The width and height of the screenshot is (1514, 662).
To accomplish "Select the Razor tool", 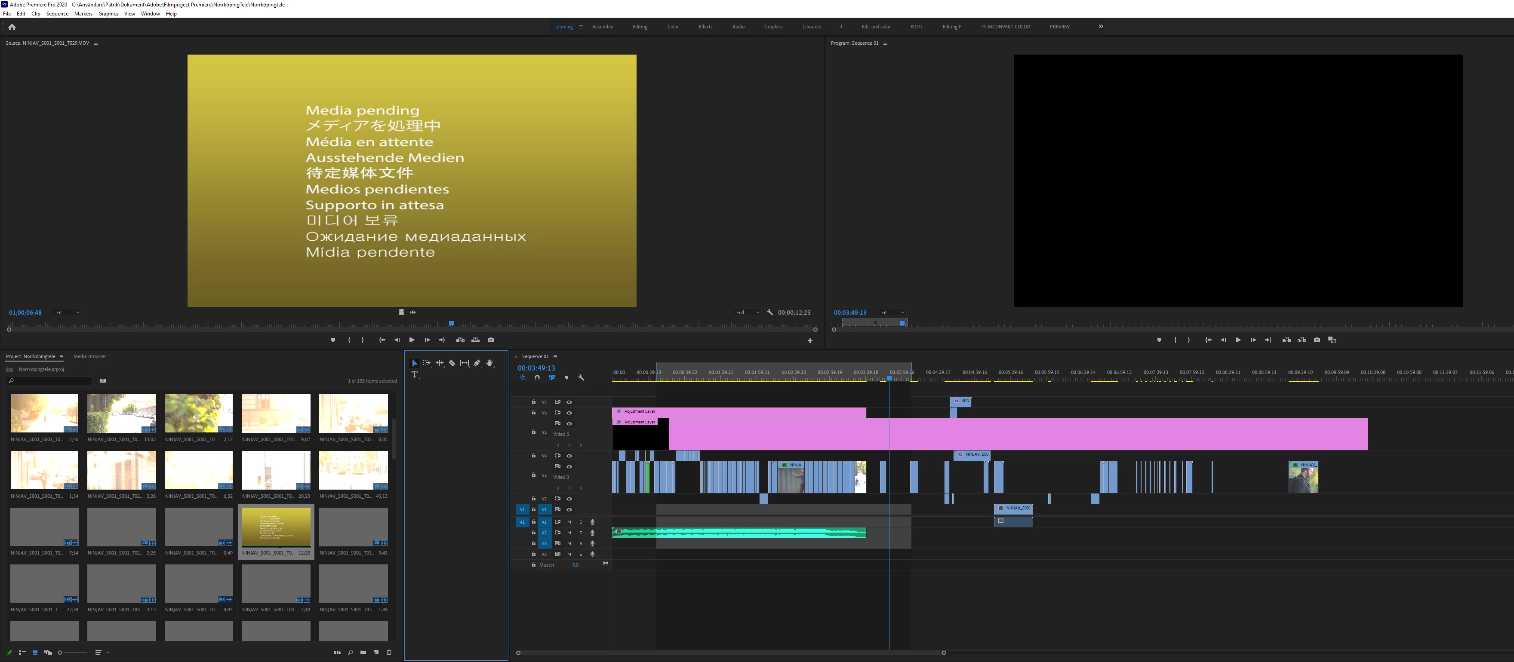I will [452, 363].
